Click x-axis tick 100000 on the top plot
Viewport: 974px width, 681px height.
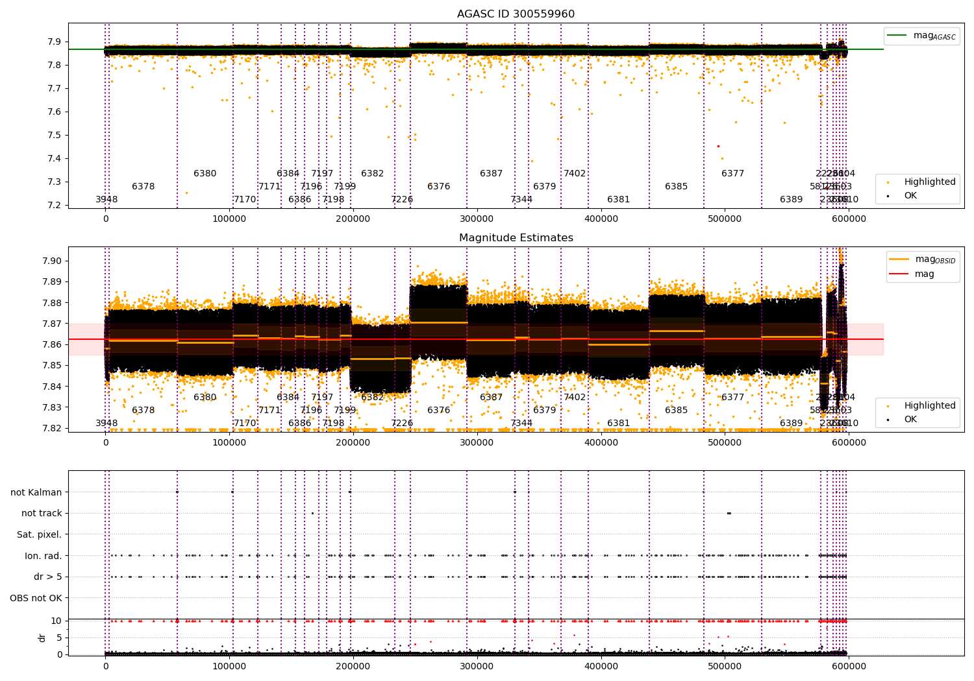pyautogui.click(x=230, y=219)
